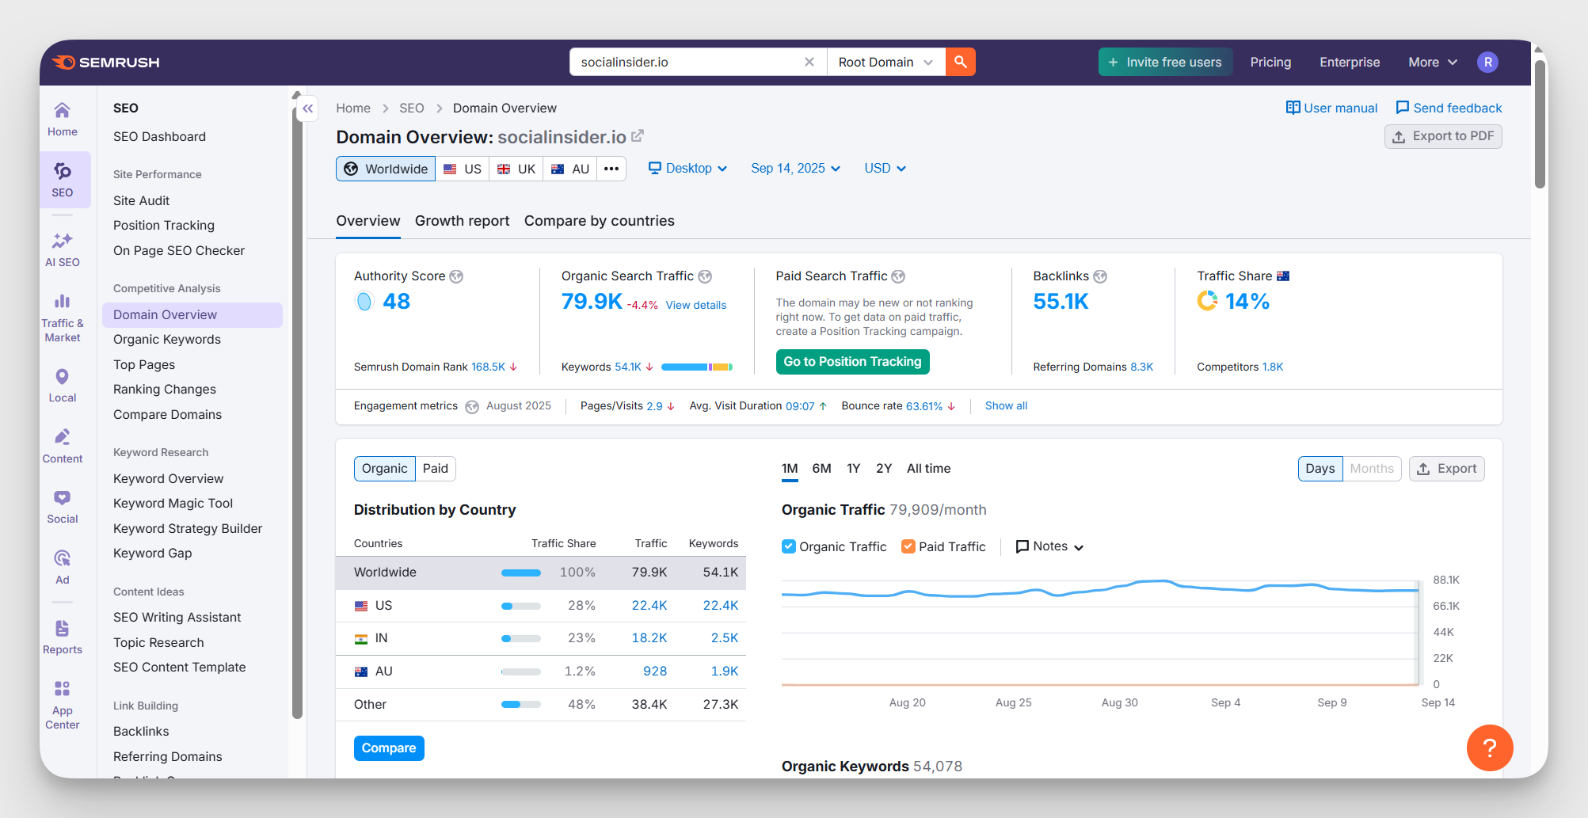The image size is (1588, 818).
Task: Open the Sep 14, 2025 date picker
Action: click(x=795, y=169)
